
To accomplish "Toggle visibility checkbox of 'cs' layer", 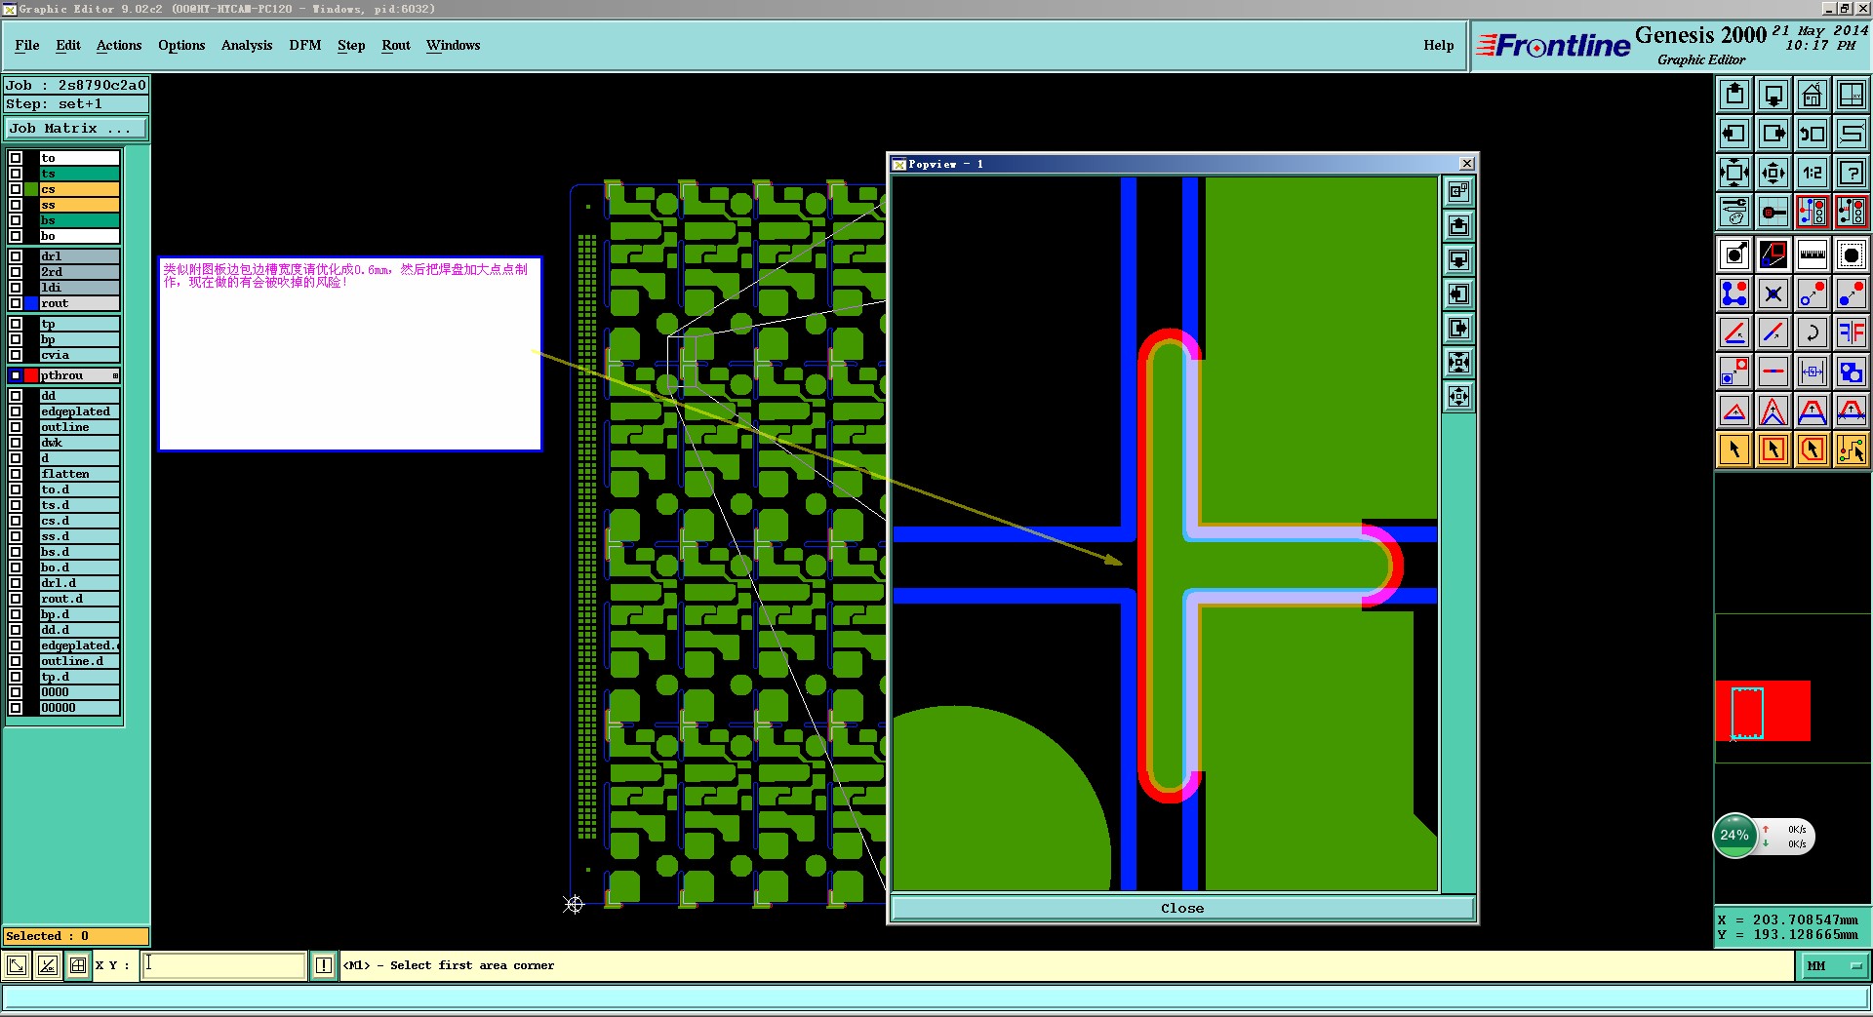I will coord(16,189).
